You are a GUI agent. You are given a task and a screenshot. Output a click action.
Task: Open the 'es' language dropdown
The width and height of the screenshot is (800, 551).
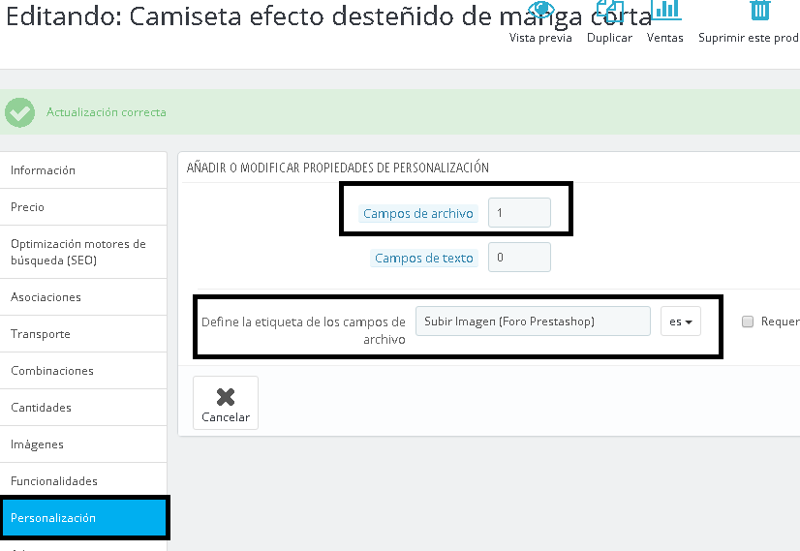pyautogui.click(x=681, y=321)
